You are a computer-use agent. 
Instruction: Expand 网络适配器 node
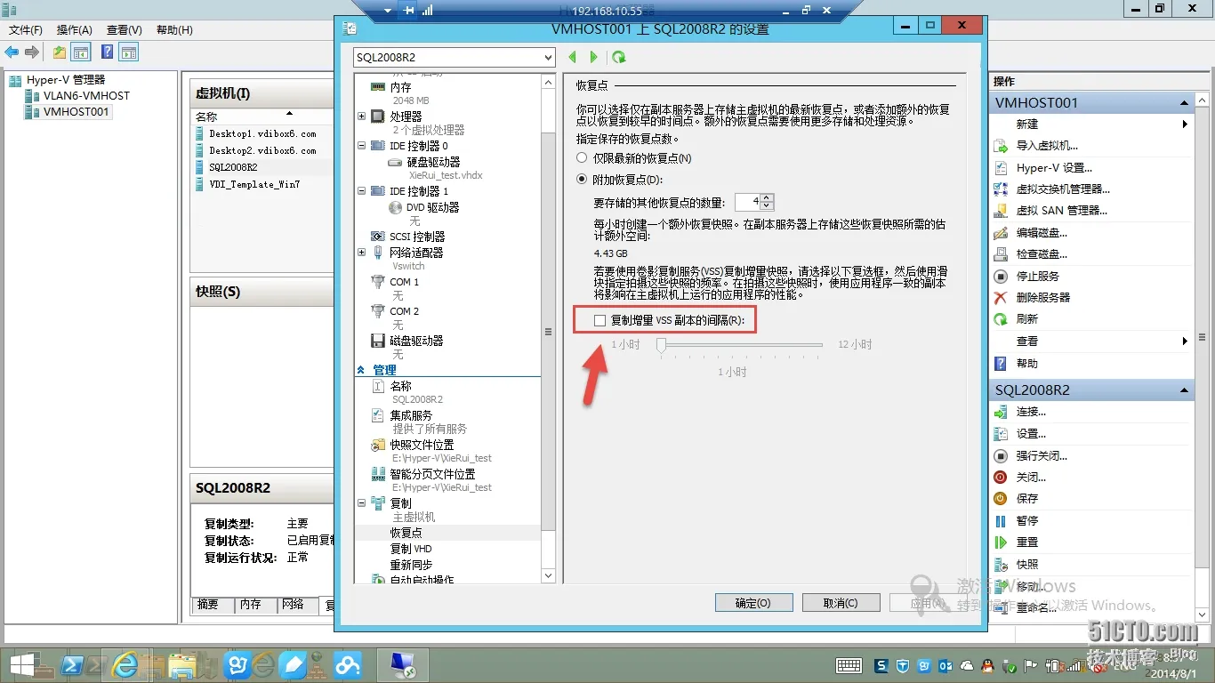(361, 253)
